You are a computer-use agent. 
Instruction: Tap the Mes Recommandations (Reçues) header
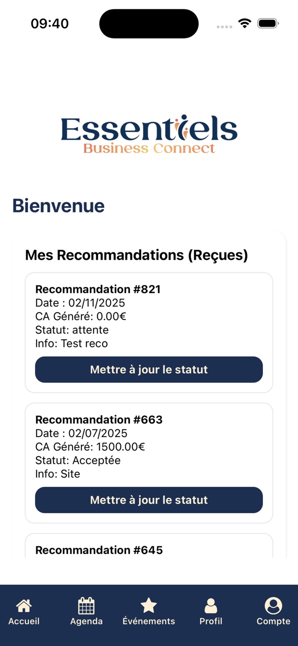point(136,255)
